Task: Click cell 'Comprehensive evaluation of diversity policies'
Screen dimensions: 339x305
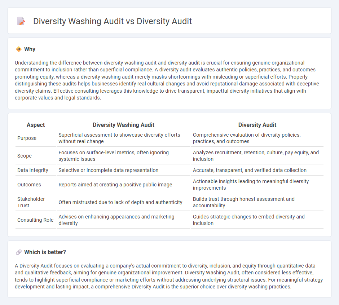Action: 257,138
